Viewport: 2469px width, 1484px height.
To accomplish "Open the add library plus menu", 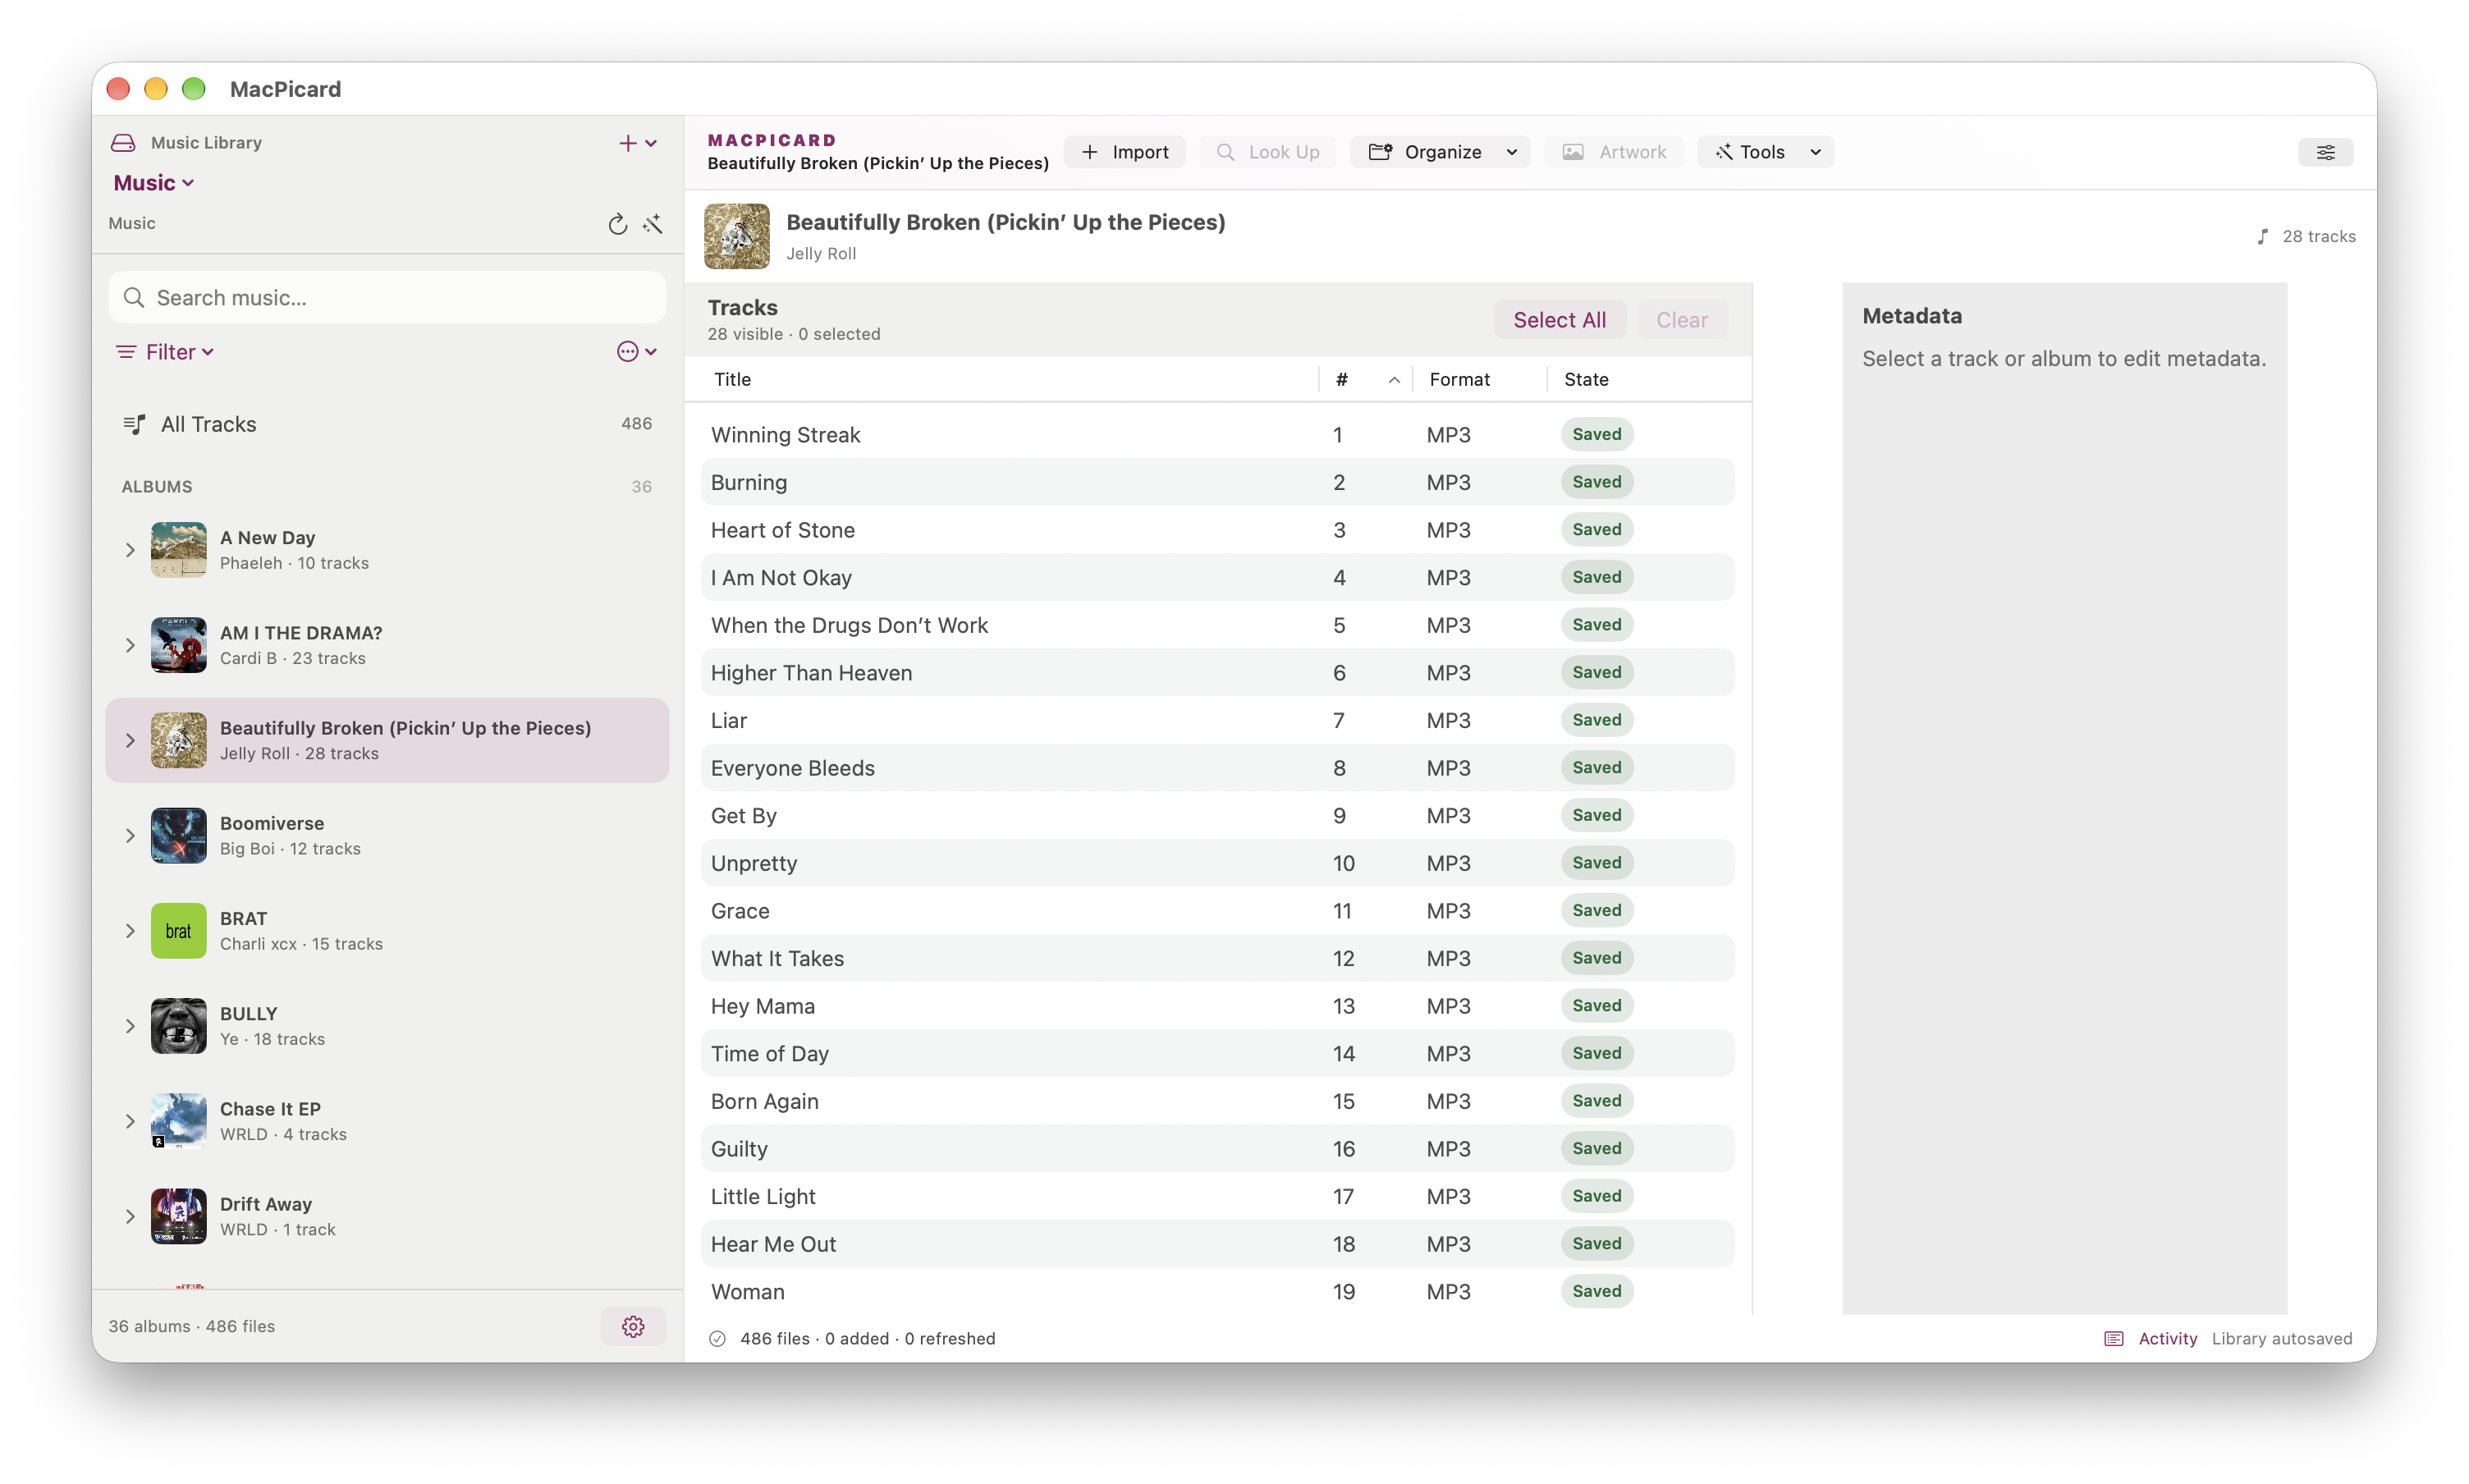I will tap(637, 143).
